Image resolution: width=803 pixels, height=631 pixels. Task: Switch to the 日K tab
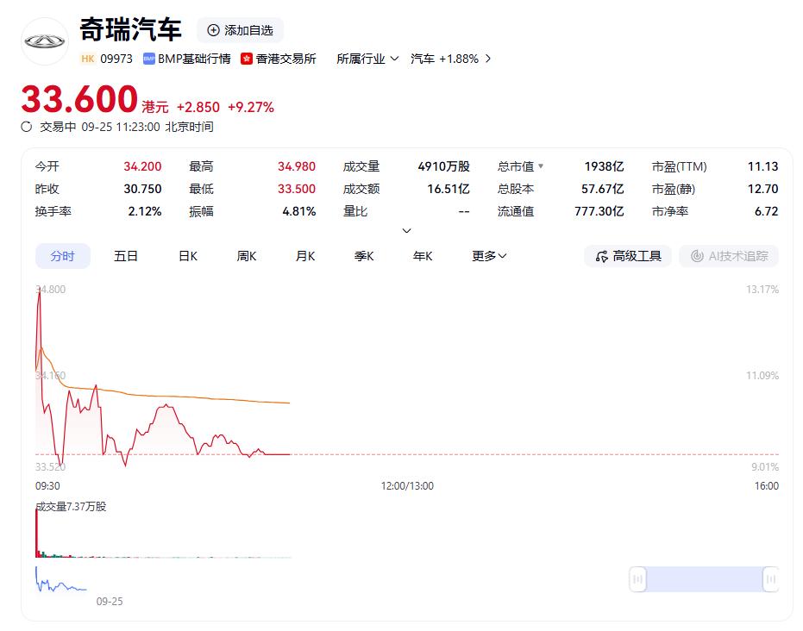tap(187, 256)
